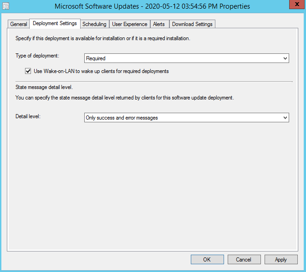Image resolution: width=306 pixels, height=272 pixels.
Task: Click the 'State message detail level.' heading
Action: (x=44, y=87)
